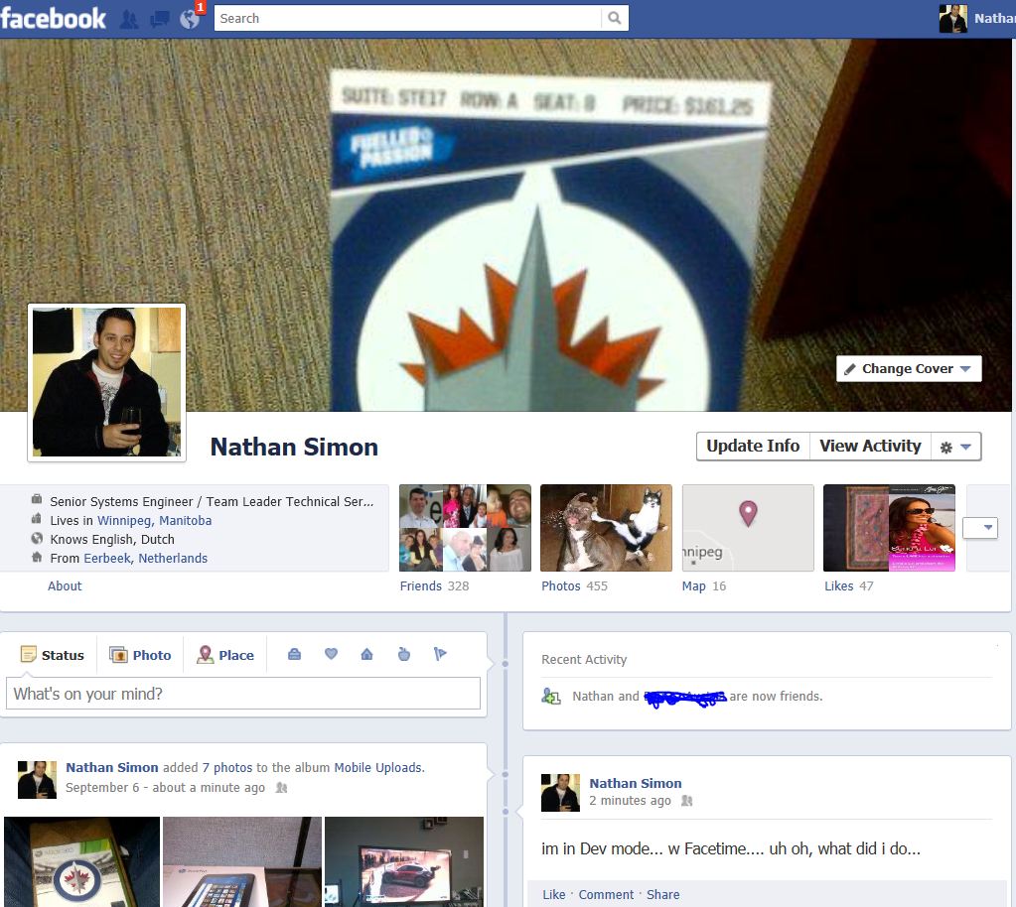This screenshot has width=1016, height=907.
Task: Open the friend requests icon in top bar
Action: point(129,20)
